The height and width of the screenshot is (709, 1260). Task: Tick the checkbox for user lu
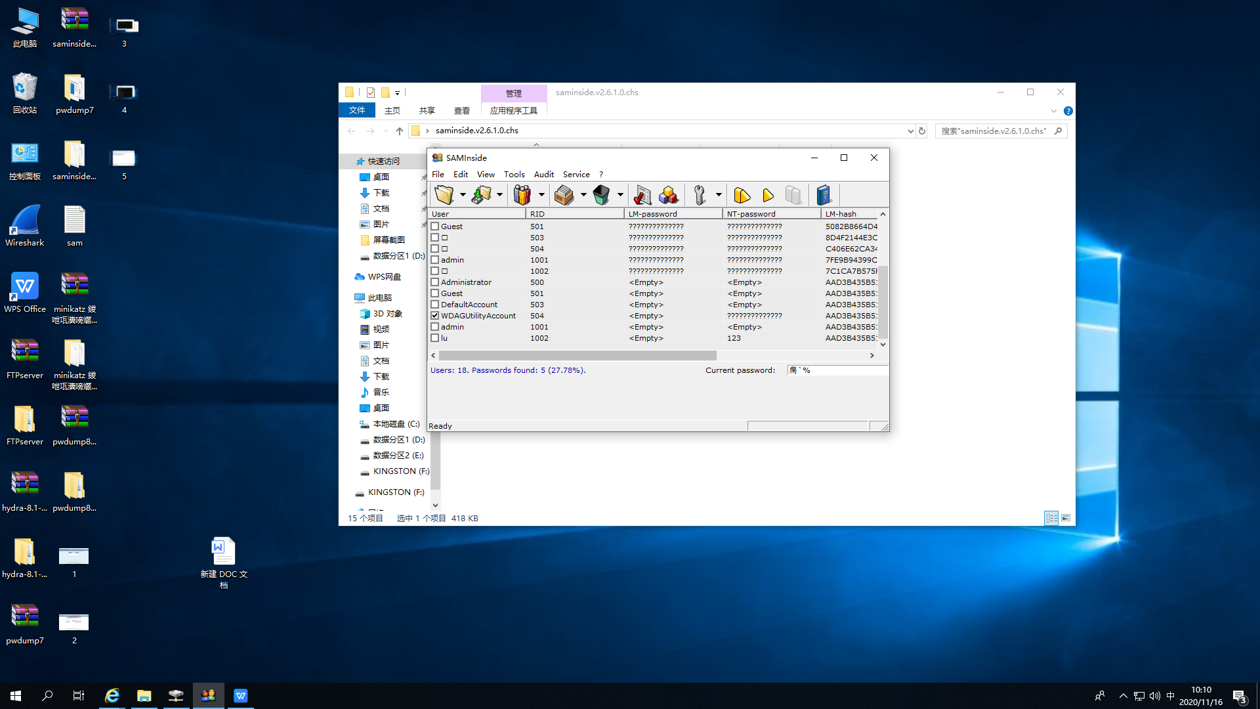pyautogui.click(x=434, y=338)
